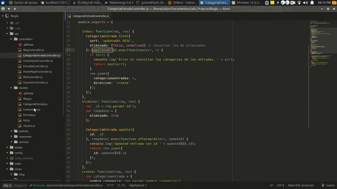Click the file path in status bar
Viewport: 337px width, 189px height.
click(75, 185)
